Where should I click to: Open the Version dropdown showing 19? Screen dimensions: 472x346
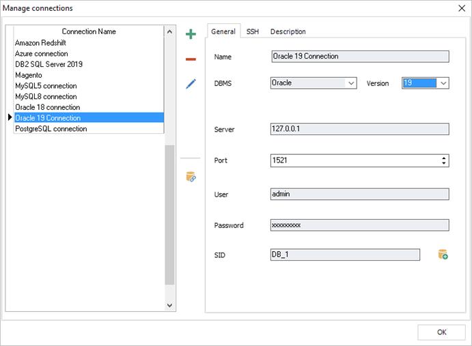coord(425,83)
